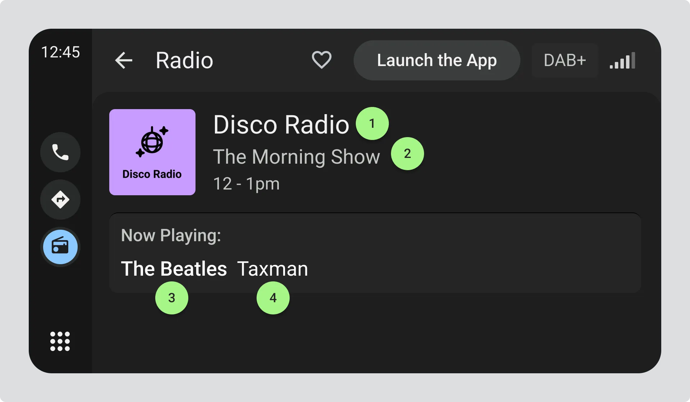
Task: Open the app grid launcher icon
Action: click(60, 341)
